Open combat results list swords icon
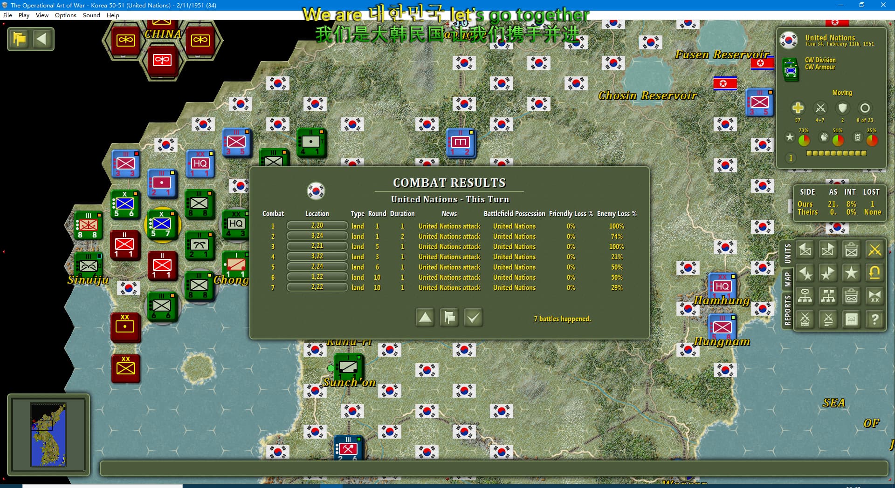 (828, 319)
